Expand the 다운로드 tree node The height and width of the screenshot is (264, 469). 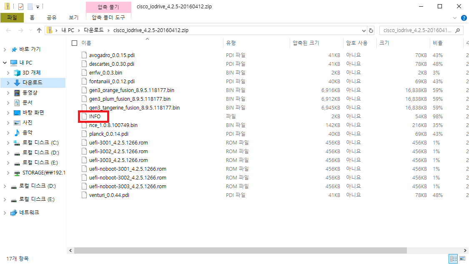pos(8,83)
